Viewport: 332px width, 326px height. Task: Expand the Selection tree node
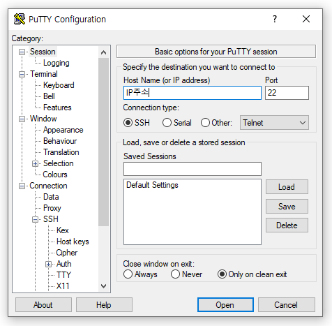pos(35,163)
